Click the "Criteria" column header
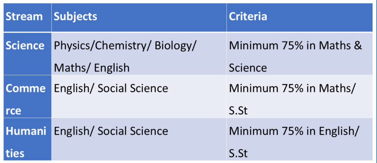The width and height of the screenshot is (377, 163). [248, 17]
